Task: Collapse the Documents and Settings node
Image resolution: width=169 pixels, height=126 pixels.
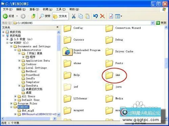Action: click(x=11, y=46)
